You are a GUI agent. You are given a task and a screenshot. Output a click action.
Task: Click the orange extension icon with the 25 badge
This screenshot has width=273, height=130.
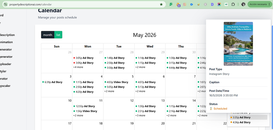click(x=178, y=5)
